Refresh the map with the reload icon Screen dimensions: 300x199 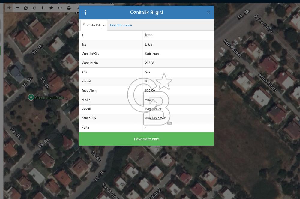click(x=26, y=8)
